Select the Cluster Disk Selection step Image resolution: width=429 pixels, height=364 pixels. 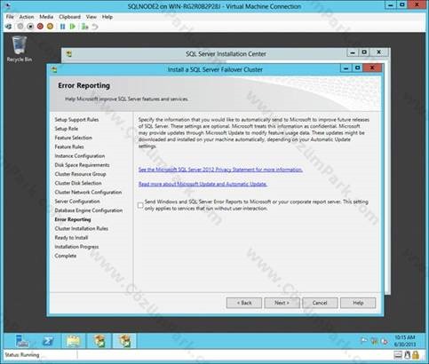coord(78,183)
